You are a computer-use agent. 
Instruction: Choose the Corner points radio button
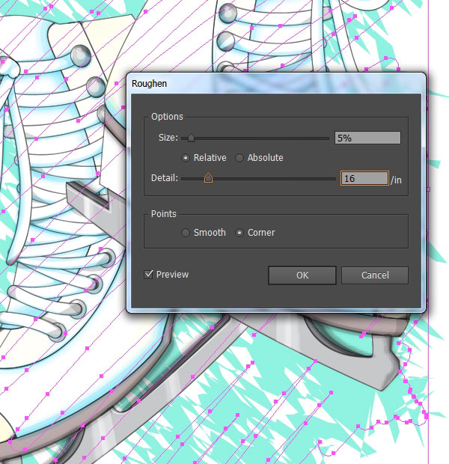[x=239, y=233]
